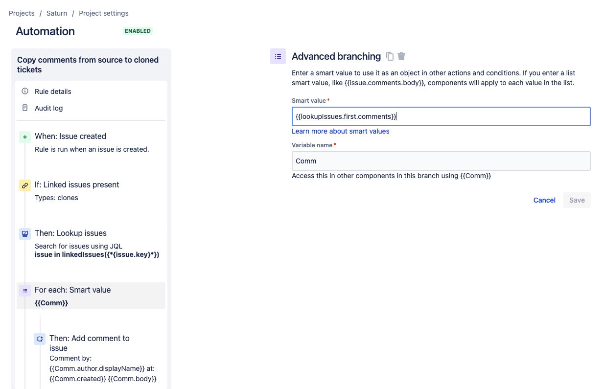Open the Projects breadcrumb link

tap(22, 13)
